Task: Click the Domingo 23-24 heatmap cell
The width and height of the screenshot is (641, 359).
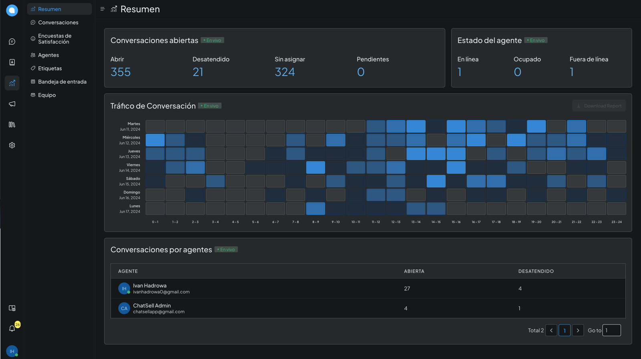Action: point(617,195)
